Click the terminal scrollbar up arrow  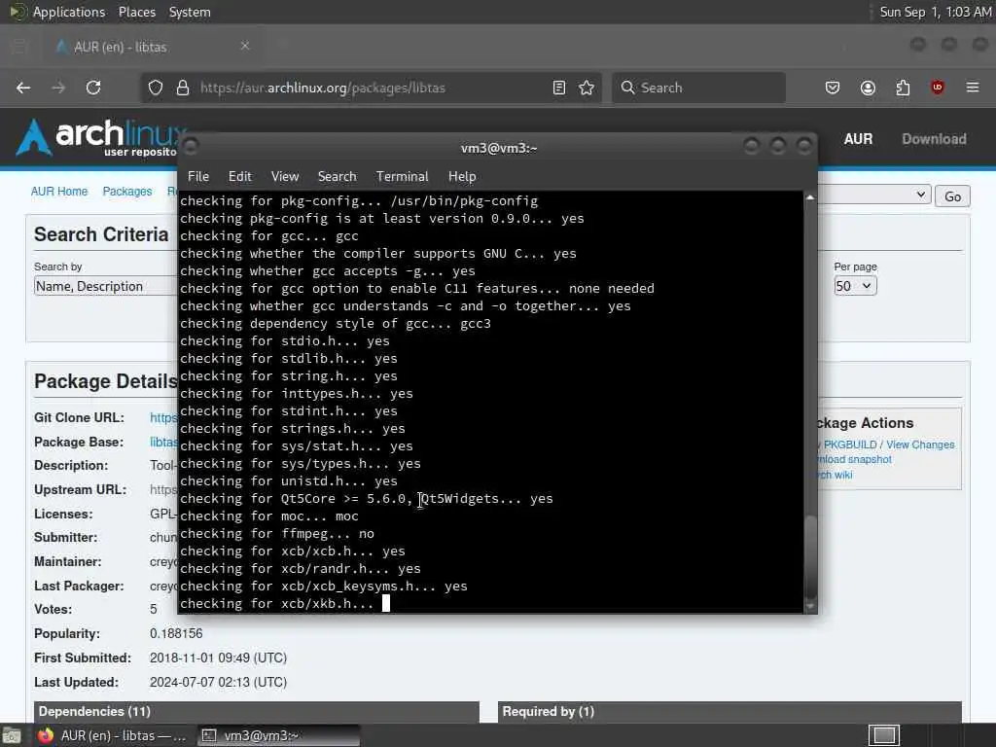point(810,197)
